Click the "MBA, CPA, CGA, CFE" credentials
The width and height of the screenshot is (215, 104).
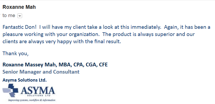pyautogui.click(x=83, y=65)
